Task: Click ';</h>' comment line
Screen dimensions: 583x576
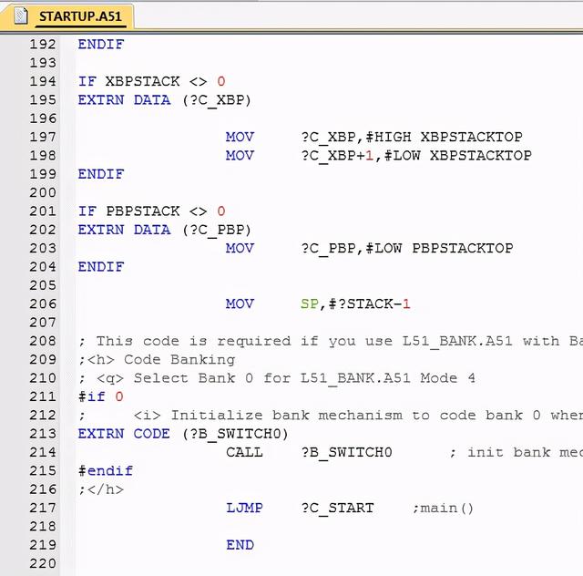Action: click(x=101, y=489)
